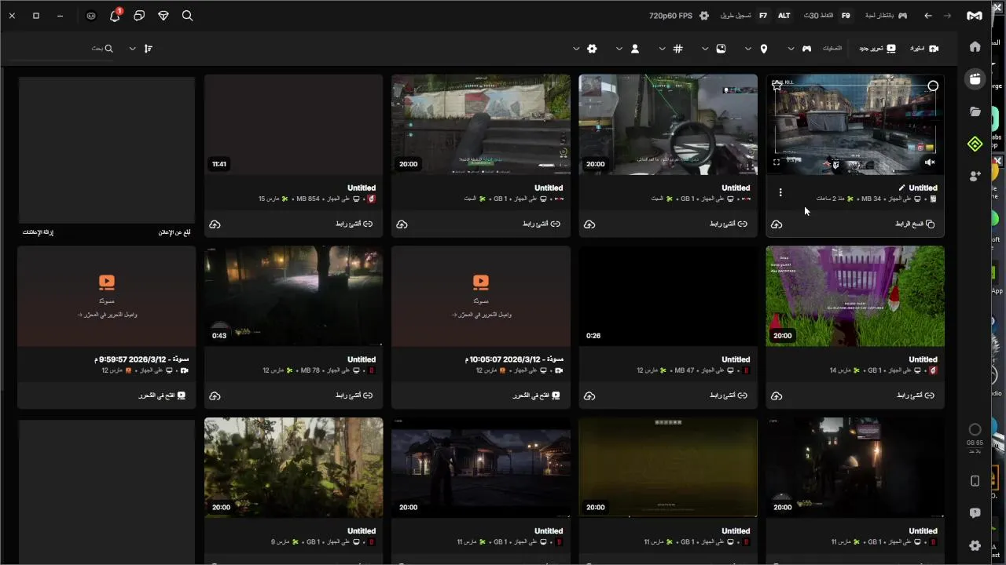
Task: Click the Medal logo at top right
Action: pyautogui.click(x=974, y=16)
